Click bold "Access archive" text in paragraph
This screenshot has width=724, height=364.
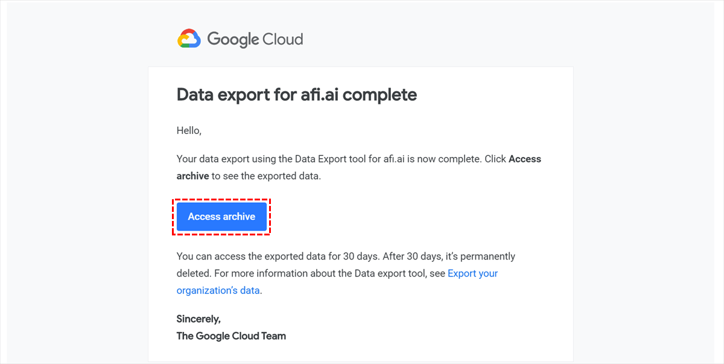coord(524,159)
